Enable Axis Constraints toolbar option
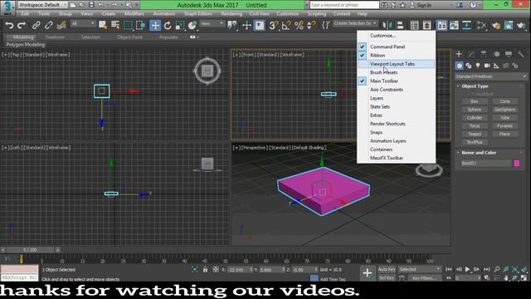 coord(397,90)
